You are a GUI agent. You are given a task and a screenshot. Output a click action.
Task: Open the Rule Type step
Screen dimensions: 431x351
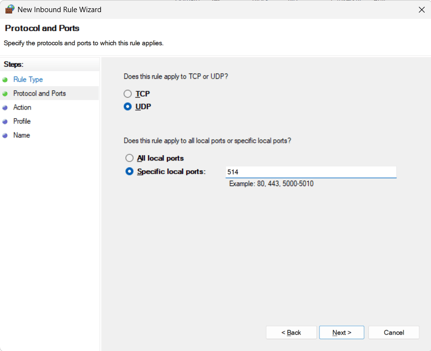coord(28,79)
